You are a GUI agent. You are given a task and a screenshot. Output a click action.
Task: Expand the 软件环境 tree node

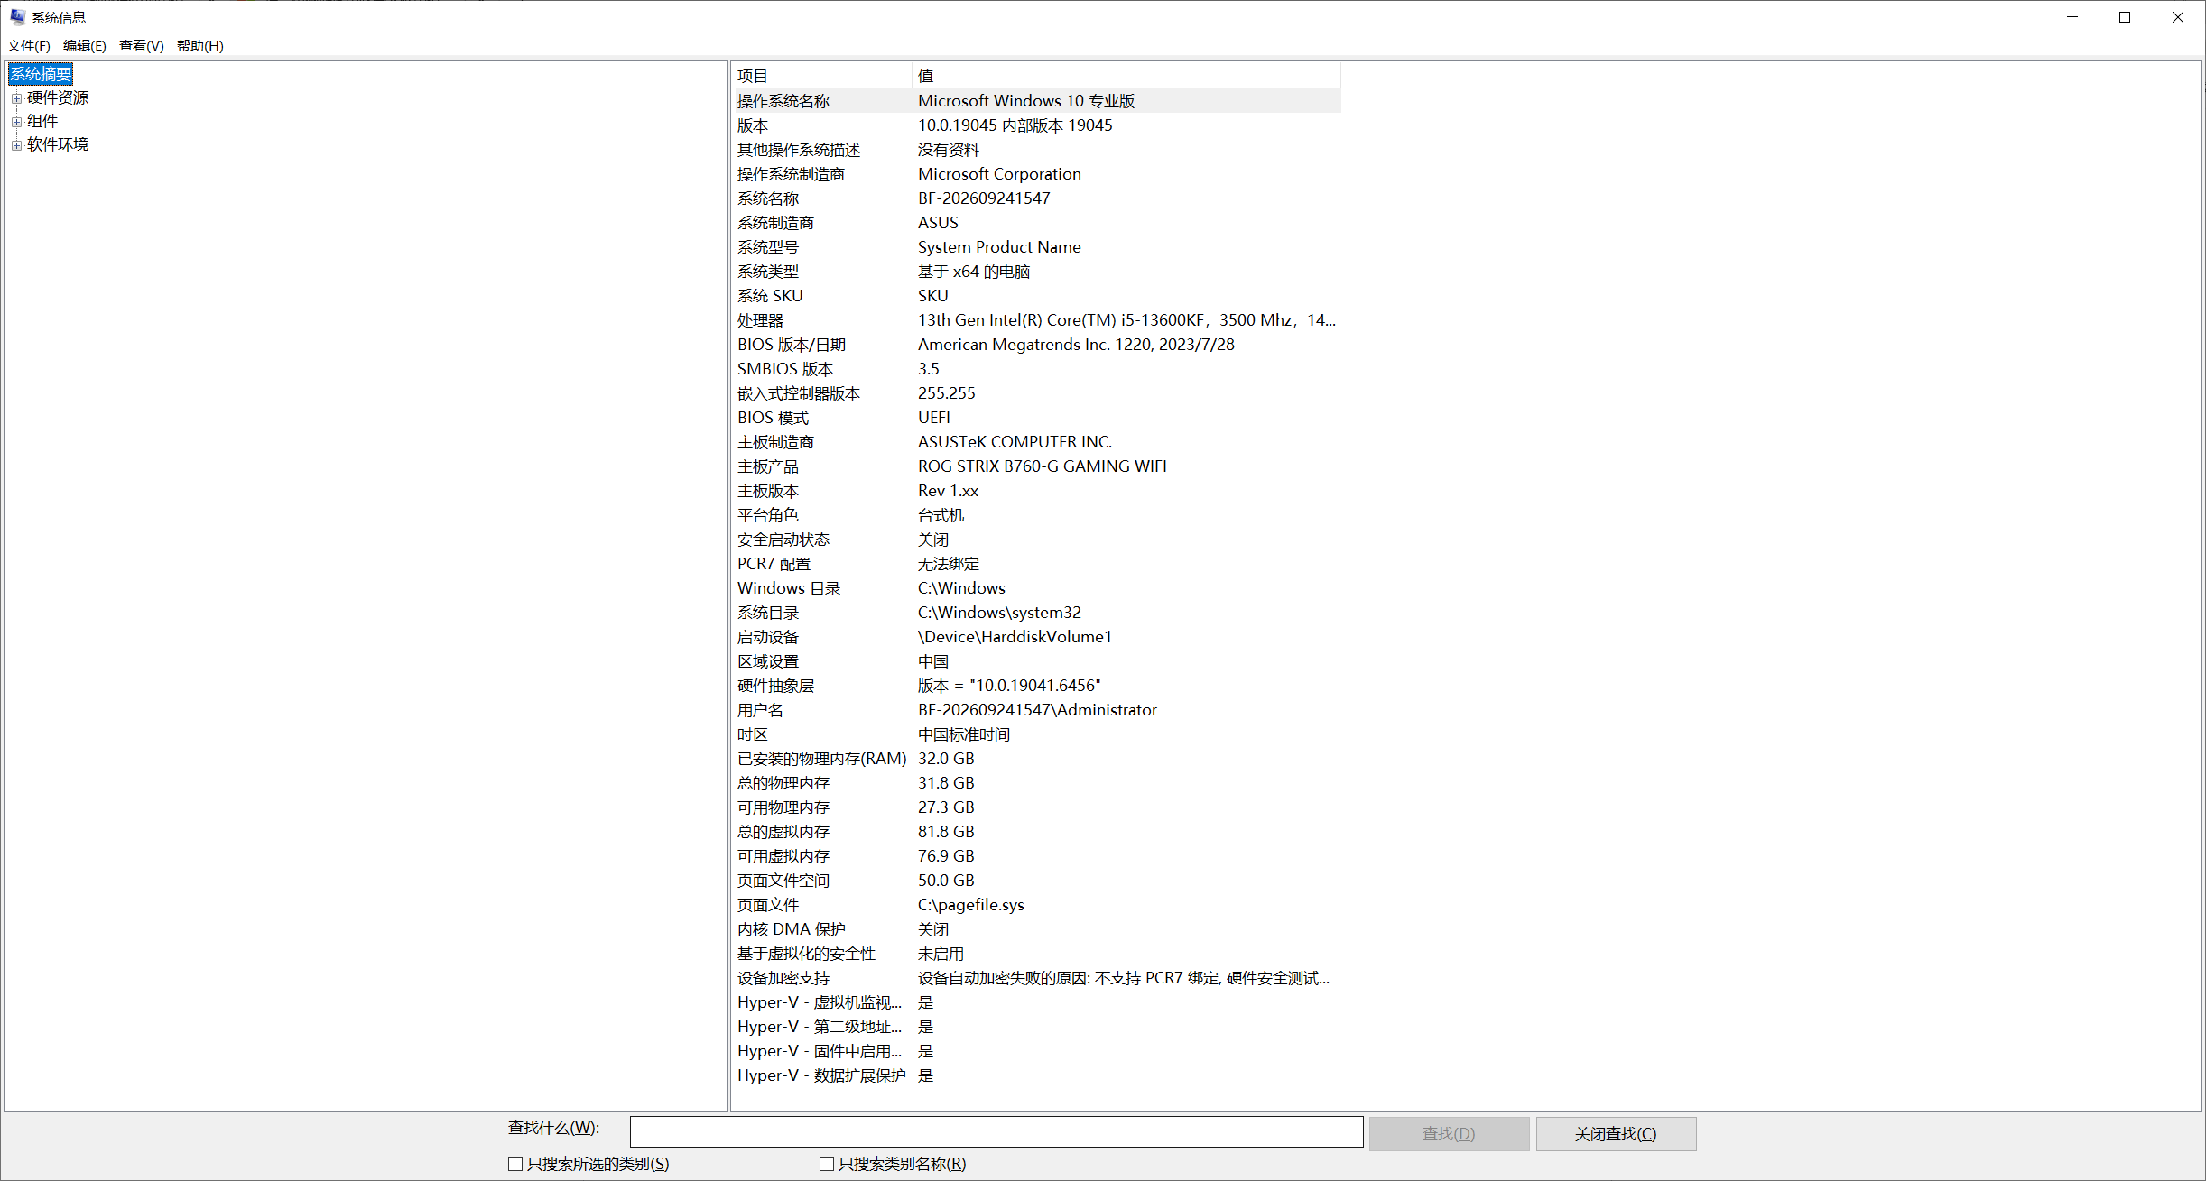[16, 145]
